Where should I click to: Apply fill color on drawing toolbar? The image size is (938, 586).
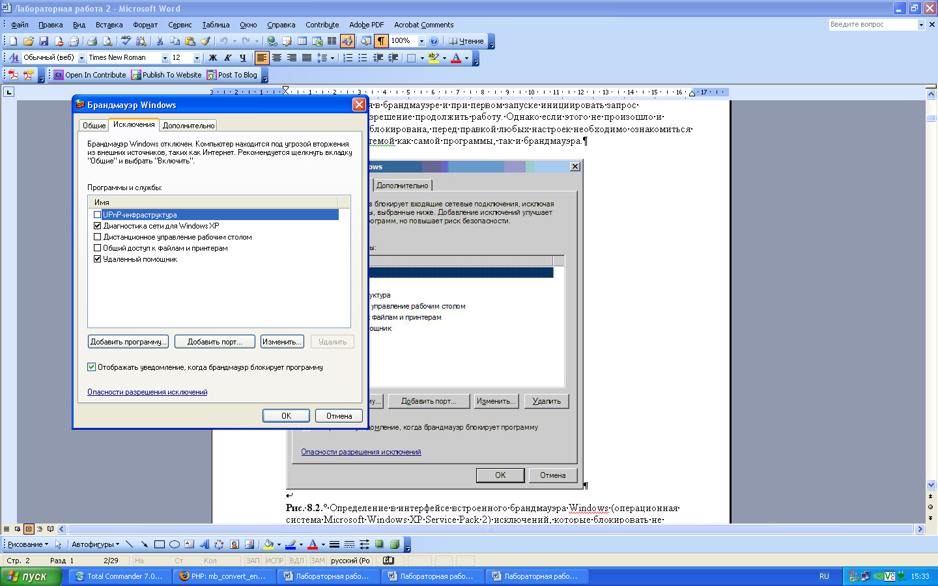[268, 544]
